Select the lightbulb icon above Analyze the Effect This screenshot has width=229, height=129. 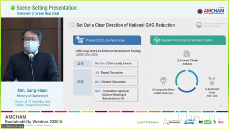tap(163, 81)
